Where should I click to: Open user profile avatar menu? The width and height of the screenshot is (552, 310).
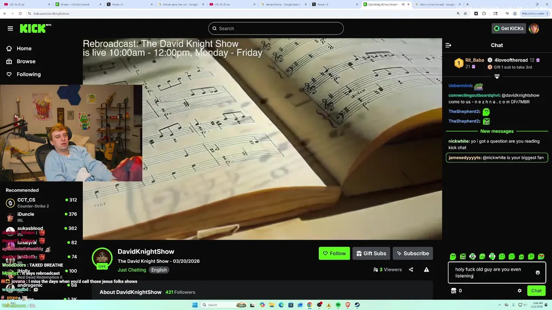[x=534, y=28]
